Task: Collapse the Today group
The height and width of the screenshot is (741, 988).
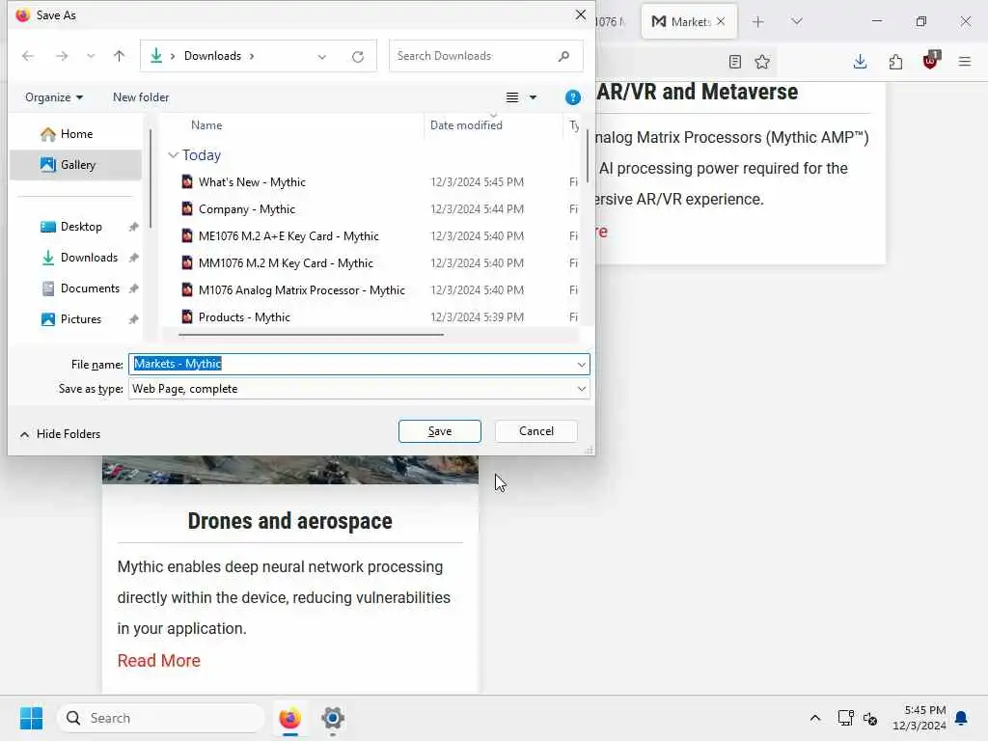Action: (x=174, y=155)
